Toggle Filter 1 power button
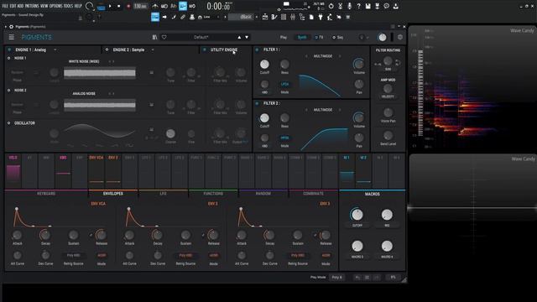Screen dimensions: 537x302 (258, 49)
